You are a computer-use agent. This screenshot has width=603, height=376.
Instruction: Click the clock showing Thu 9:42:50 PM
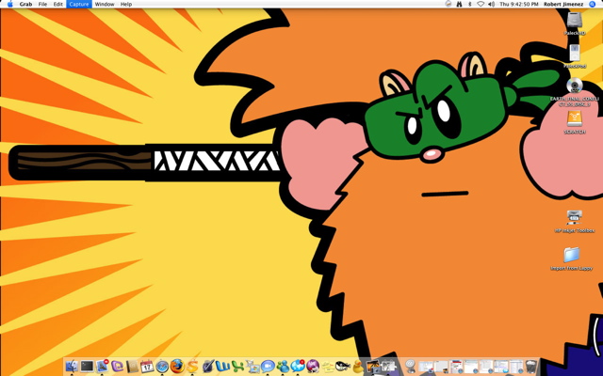click(x=519, y=4)
